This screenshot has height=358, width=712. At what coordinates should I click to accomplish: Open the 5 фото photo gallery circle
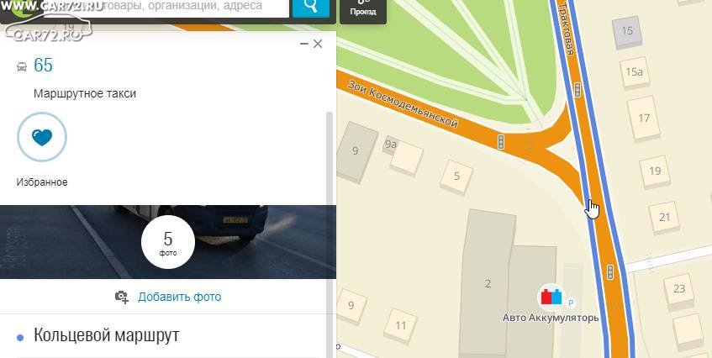click(x=168, y=242)
